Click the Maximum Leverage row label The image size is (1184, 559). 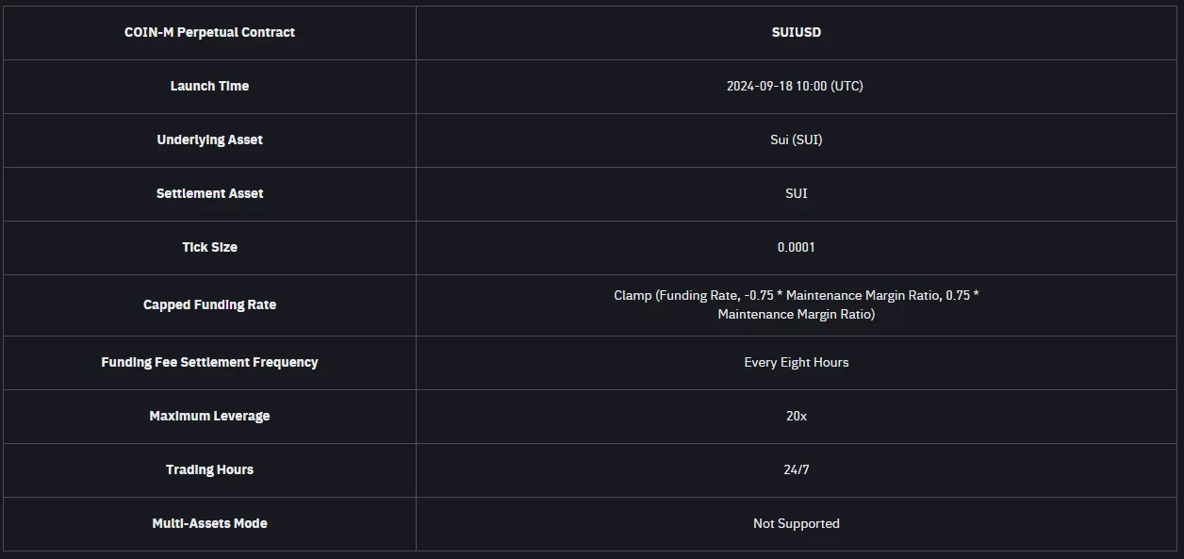click(x=209, y=416)
